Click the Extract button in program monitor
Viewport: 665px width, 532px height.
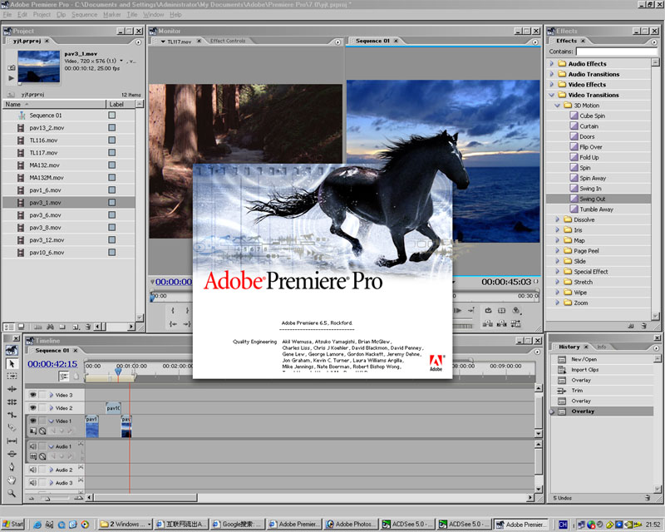502,323
